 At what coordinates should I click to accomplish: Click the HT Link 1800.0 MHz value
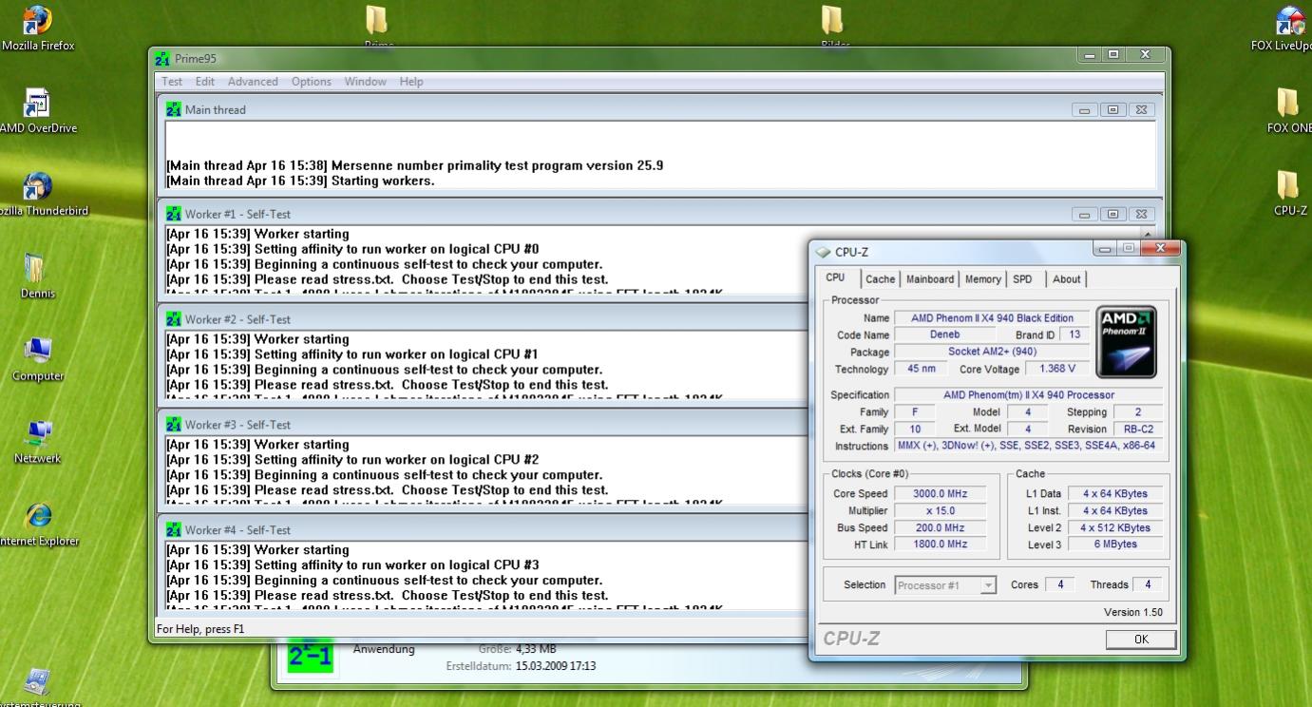[x=939, y=545]
